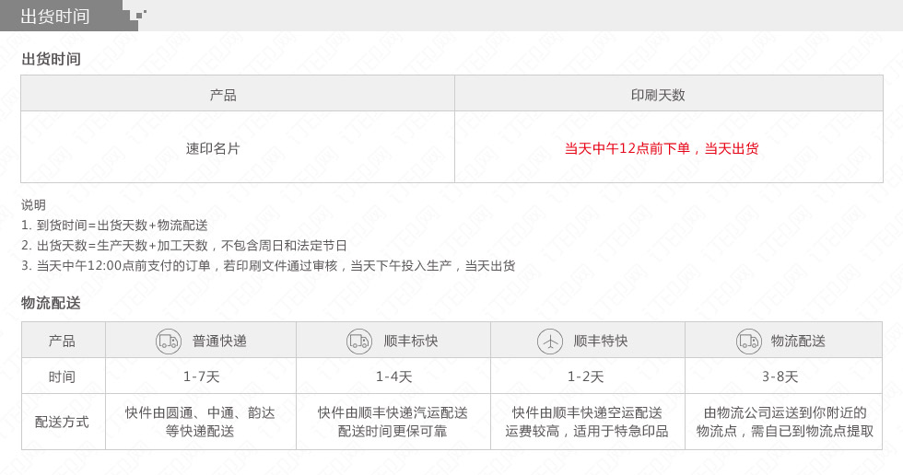Click the 顺丰标快 column label
This screenshot has width=903, height=475.
tap(411, 342)
